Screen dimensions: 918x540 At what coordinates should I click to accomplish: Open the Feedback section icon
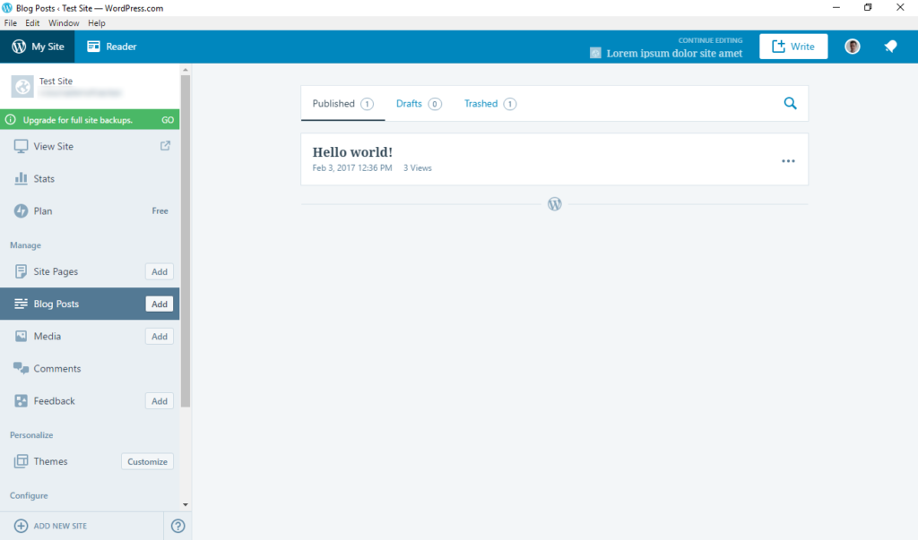point(20,400)
